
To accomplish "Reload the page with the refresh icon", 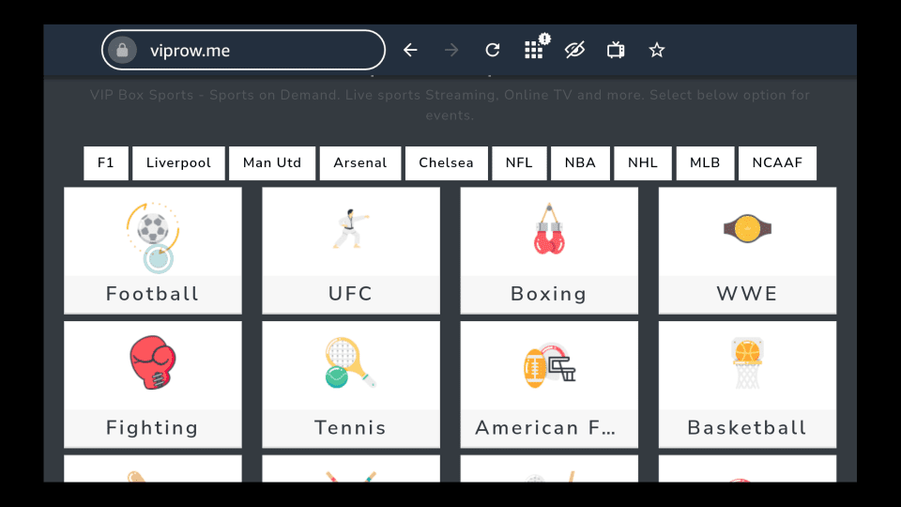I will [493, 50].
